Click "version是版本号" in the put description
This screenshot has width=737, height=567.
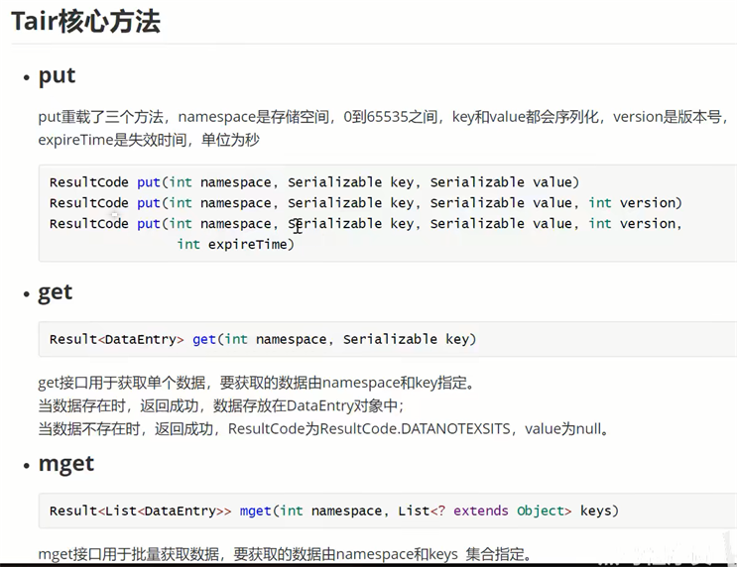(x=667, y=117)
